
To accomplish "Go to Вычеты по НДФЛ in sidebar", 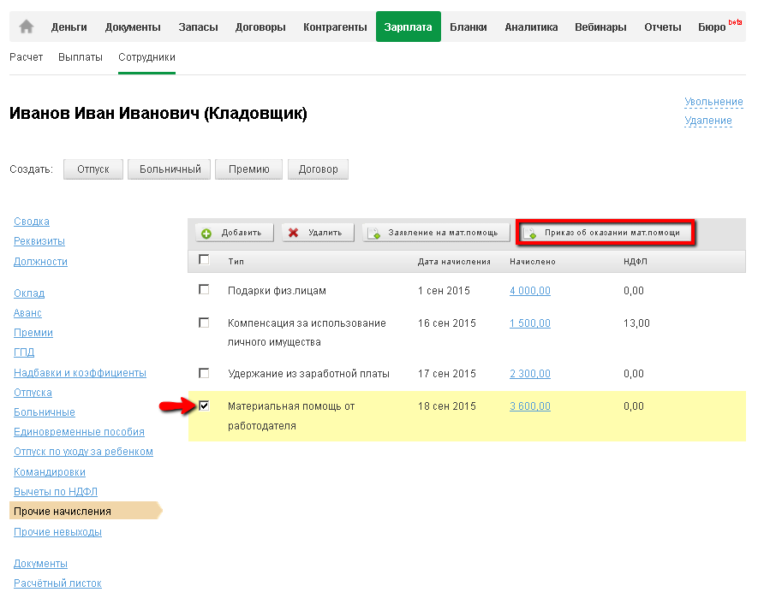I will tap(56, 492).
